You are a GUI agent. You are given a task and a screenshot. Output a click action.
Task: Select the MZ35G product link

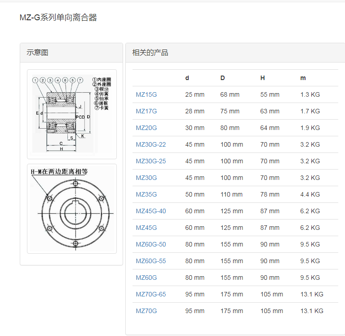click(146, 194)
